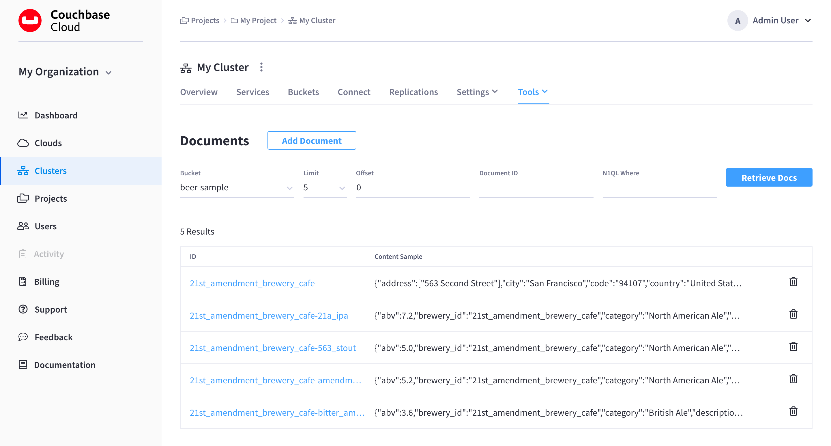Focus the Offset input field

click(413, 187)
